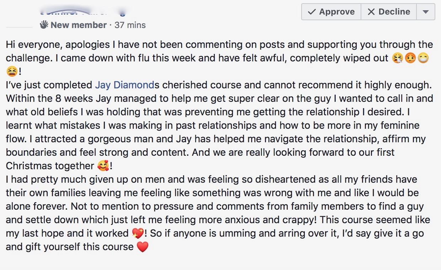Click the face with medical mask emoji
The image size is (441, 270).
coord(423,58)
